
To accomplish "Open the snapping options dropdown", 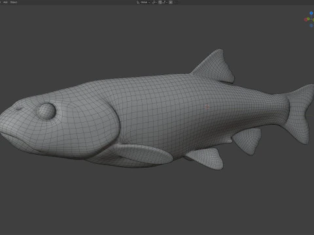I will (x=165, y=2).
